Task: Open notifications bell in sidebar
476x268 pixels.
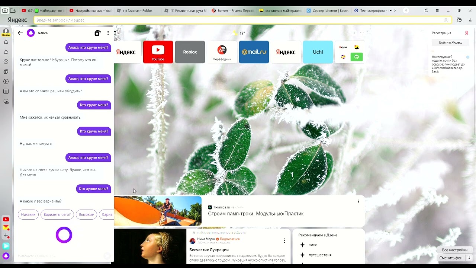Action: (6, 42)
